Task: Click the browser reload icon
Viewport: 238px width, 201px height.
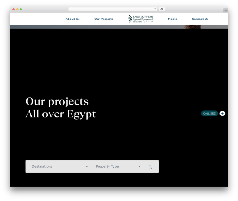Action: pos(155,9)
